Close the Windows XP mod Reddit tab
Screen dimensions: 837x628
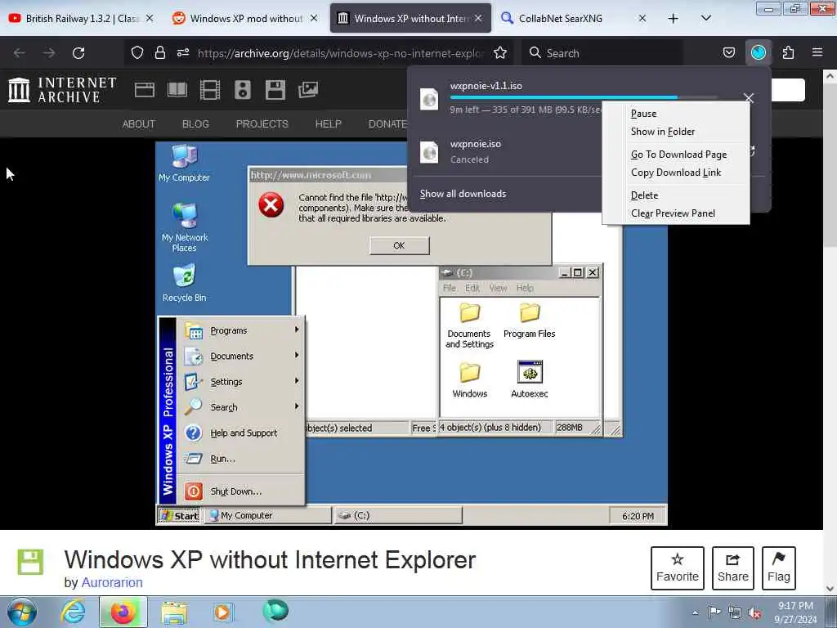(x=314, y=18)
